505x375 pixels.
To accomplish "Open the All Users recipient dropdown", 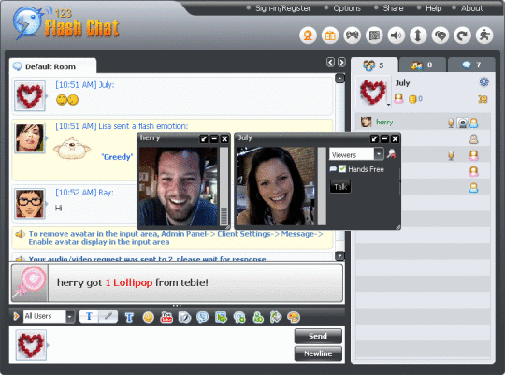I will [x=49, y=316].
